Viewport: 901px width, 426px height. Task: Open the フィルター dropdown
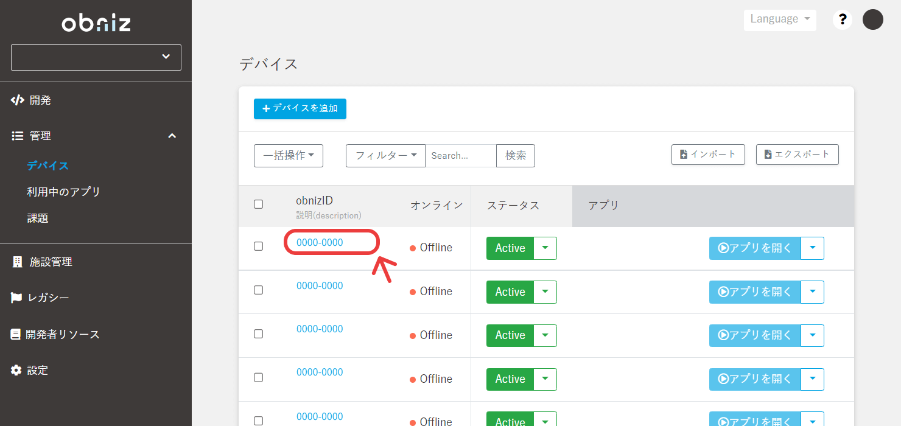click(385, 156)
